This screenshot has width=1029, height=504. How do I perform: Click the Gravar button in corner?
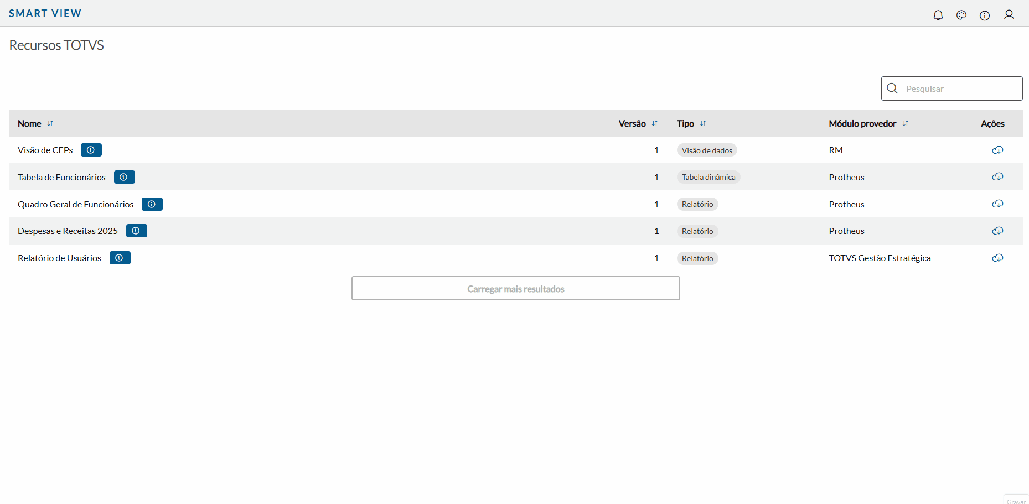tap(1016, 501)
